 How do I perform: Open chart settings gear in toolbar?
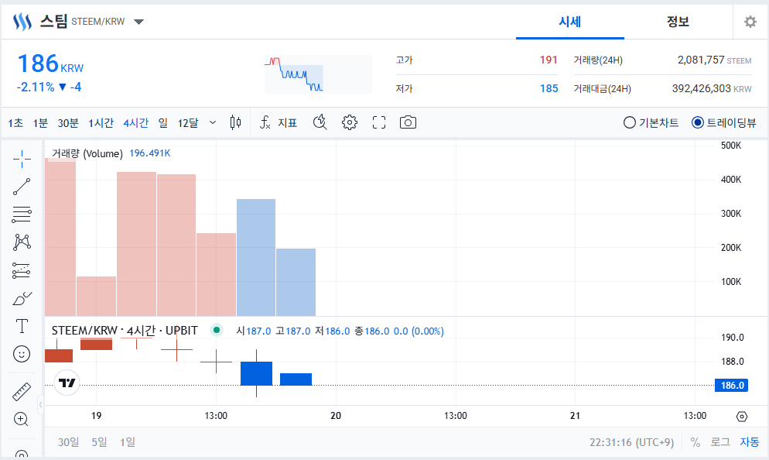350,122
